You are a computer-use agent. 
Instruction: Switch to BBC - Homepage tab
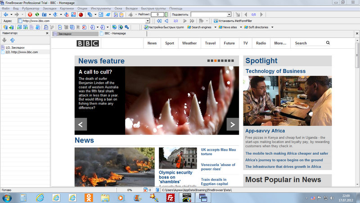tap(123, 33)
